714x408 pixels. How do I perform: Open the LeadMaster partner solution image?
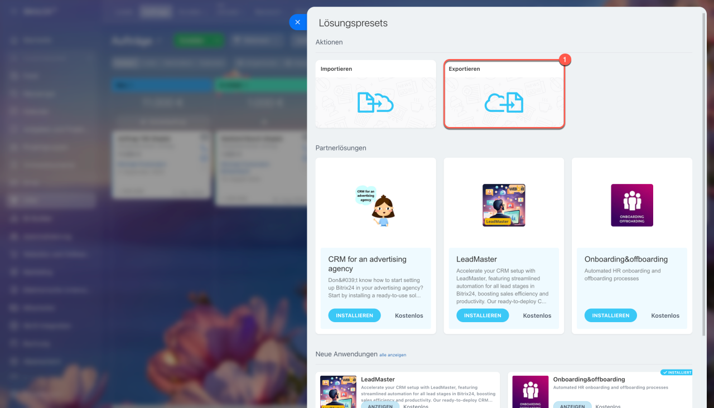(x=504, y=205)
